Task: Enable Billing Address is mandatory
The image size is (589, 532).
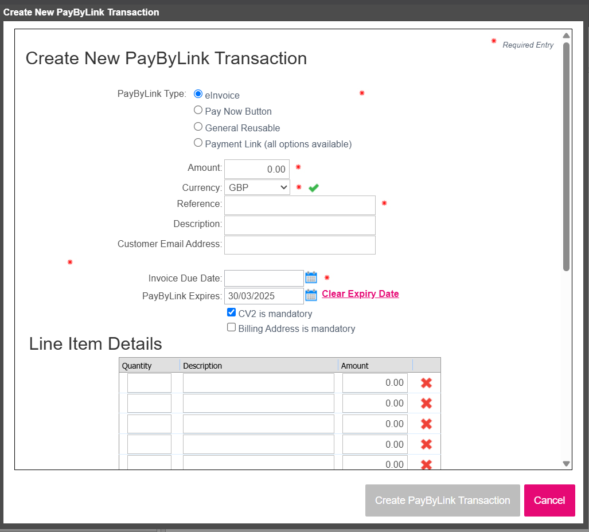Action: coord(231,327)
